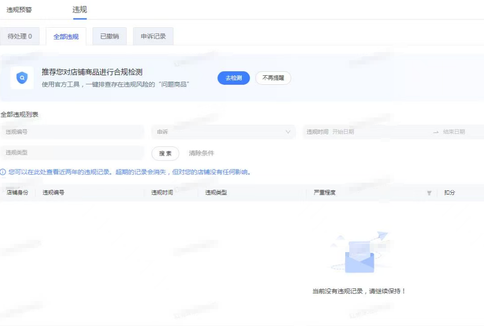This screenshot has height=326, width=484.
Task: Open the 结束日期 date picker
Action: [454, 132]
